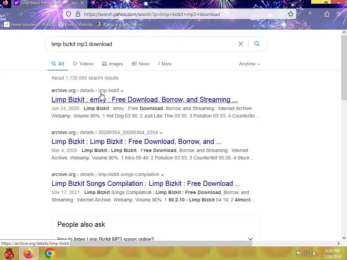Open the taskbar clock showing 2:36 PM
The image size is (347, 260).
click(332, 254)
